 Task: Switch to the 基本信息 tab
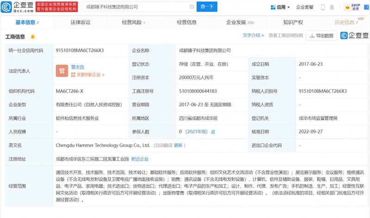(x=27, y=22)
